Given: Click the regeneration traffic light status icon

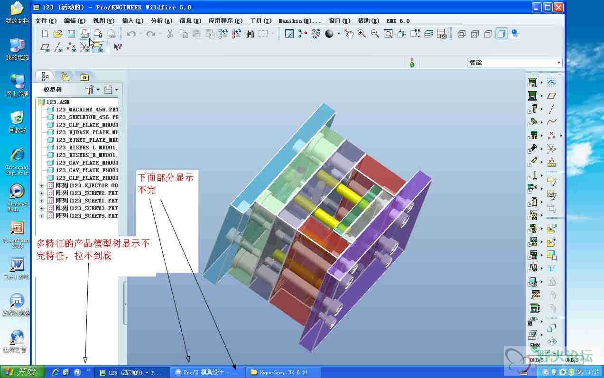Looking at the screenshot, I should click(x=412, y=62).
